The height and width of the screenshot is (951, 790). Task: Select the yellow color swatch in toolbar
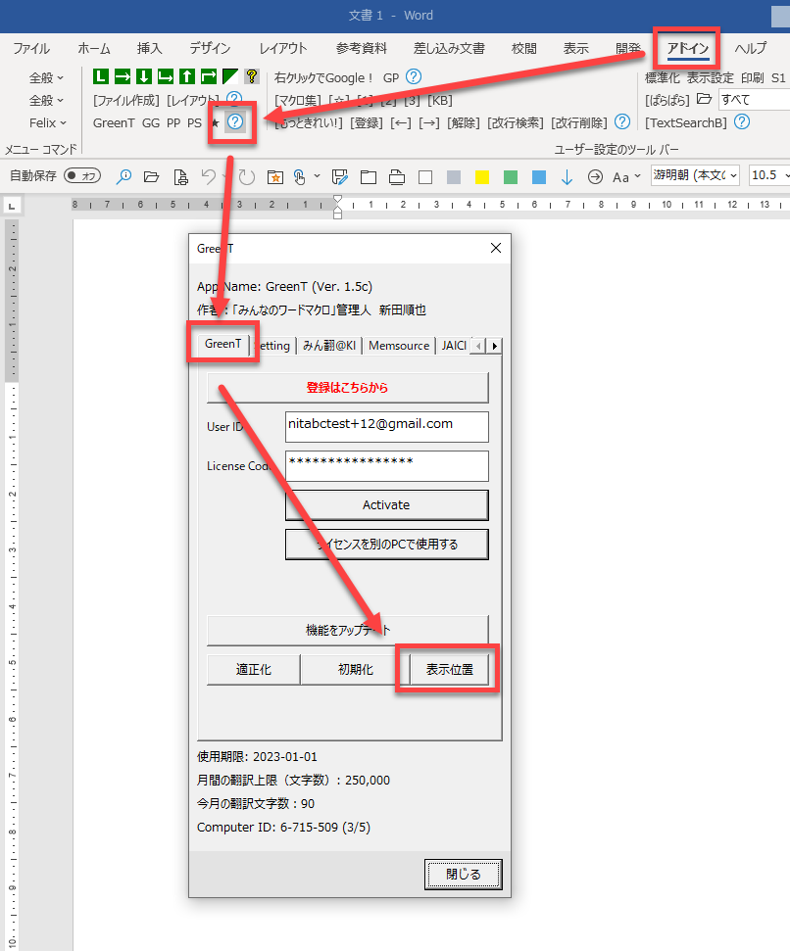pyautogui.click(x=482, y=177)
